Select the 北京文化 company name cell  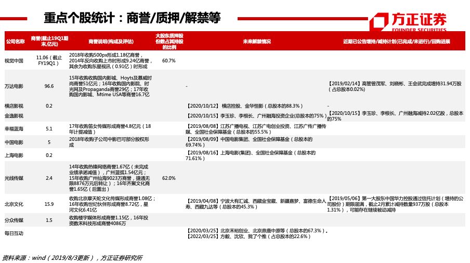click(x=14, y=204)
